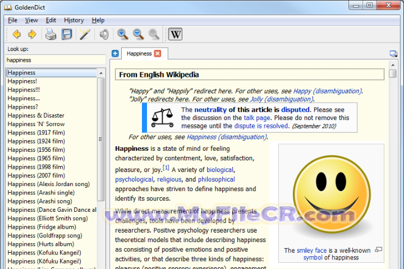
Task: Follow the Happiness (disambiguation) link
Action: click(227, 137)
